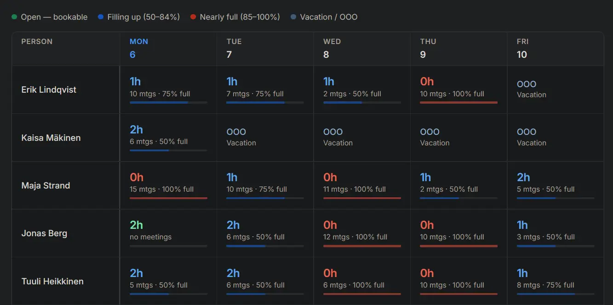
Task: Open Erik Lindqvist's row by clicking his name
Action: click(x=49, y=89)
